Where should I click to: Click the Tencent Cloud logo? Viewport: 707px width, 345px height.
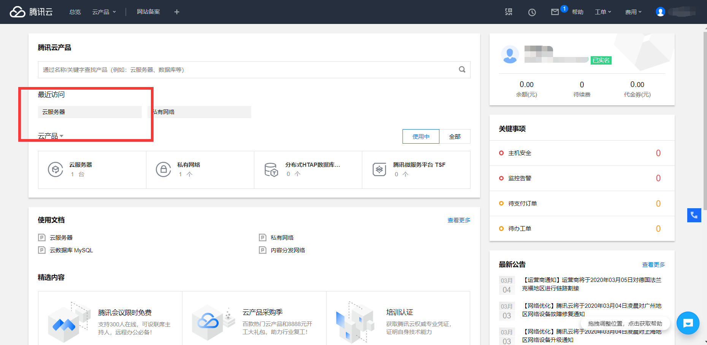[x=31, y=12]
